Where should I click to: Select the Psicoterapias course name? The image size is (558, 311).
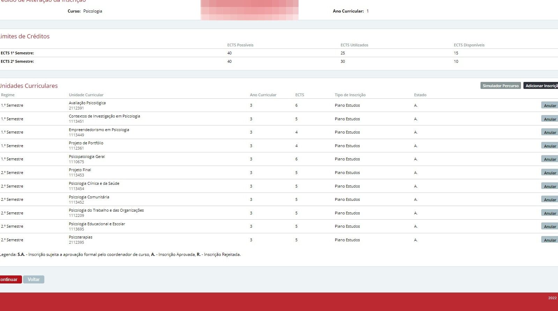[81, 237]
